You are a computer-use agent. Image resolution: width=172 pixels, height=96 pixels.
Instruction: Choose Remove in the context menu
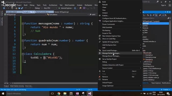click(120, 77)
